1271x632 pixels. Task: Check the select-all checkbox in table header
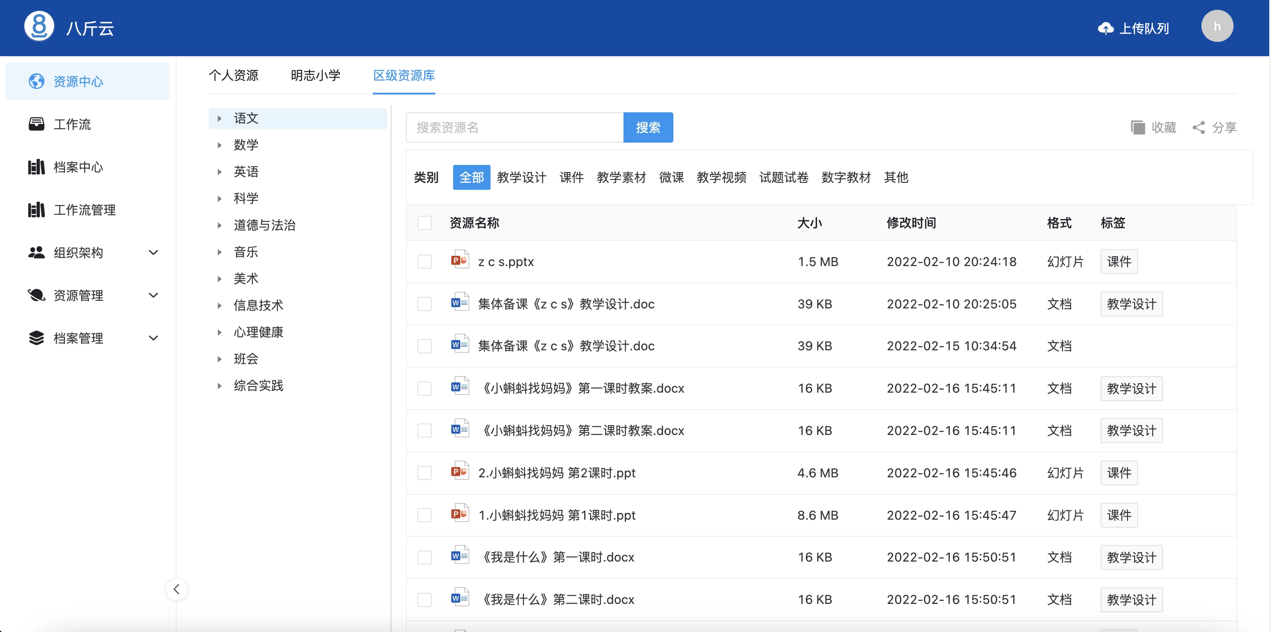(424, 223)
